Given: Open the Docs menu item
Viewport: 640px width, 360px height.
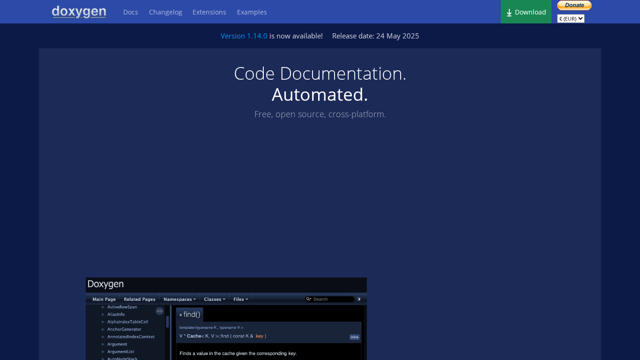Looking at the screenshot, I should (130, 12).
